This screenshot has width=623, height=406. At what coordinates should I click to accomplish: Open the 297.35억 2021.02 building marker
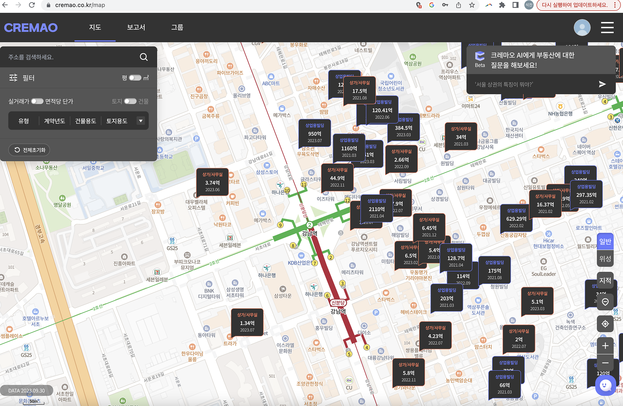click(x=586, y=195)
